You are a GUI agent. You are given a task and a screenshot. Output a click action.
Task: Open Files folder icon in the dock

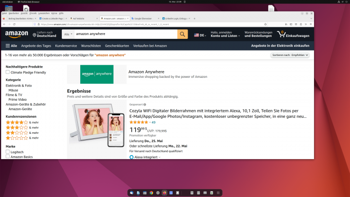pyautogui.click(x=145, y=193)
